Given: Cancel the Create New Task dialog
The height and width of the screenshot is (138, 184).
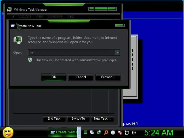Looking at the screenshot, I should [81, 77].
